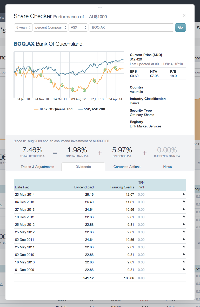Switch to the Trades & Adjustments tab
Viewport: 200px width, 307px height.
(37, 167)
